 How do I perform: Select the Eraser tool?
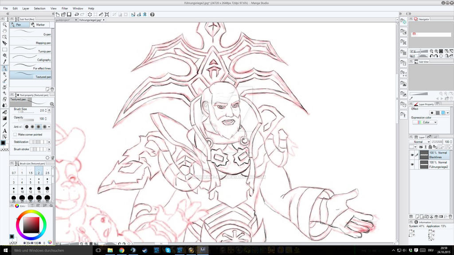pyautogui.click(x=4, y=99)
